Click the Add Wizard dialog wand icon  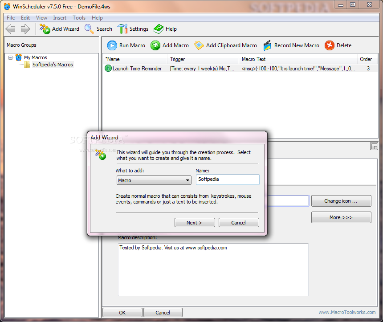[x=101, y=155]
